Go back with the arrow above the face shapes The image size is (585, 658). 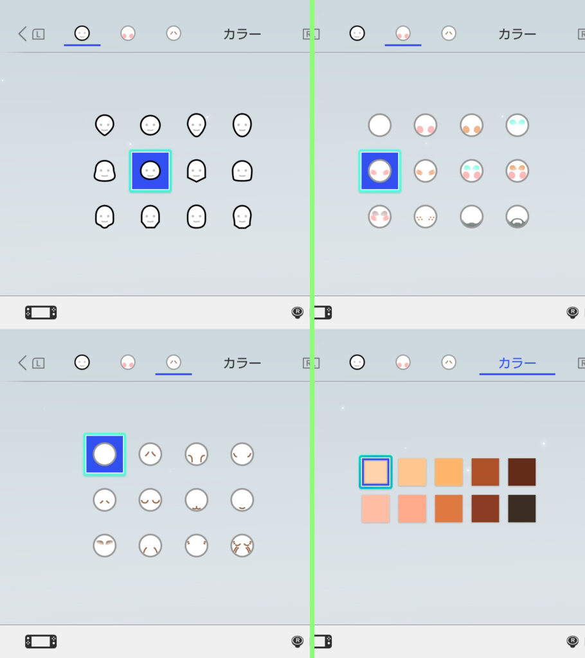[x=22, y=34]
